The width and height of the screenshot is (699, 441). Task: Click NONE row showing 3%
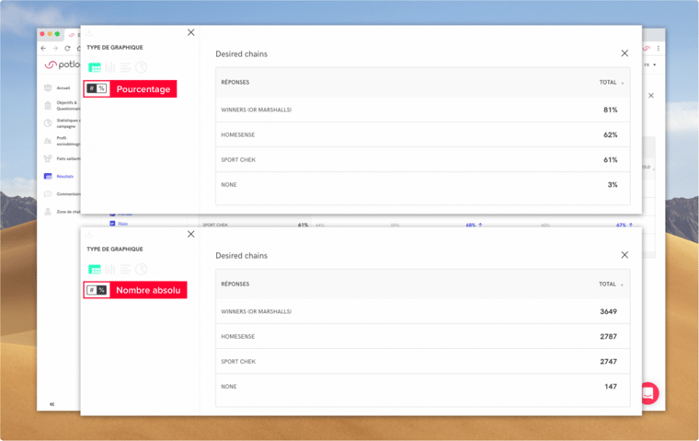click(x=422, y=185)
